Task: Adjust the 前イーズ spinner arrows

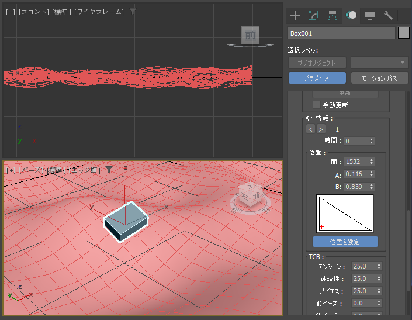Action: pos(379,303)
